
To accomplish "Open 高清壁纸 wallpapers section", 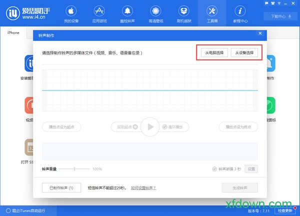I will [x=156, y=14].
